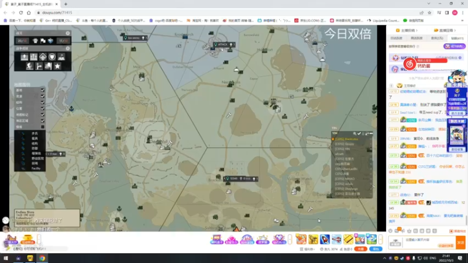This screenshot has height=263, width=468.
Task: Toggle the second map legend checkbox
Action: click(42, 96)
